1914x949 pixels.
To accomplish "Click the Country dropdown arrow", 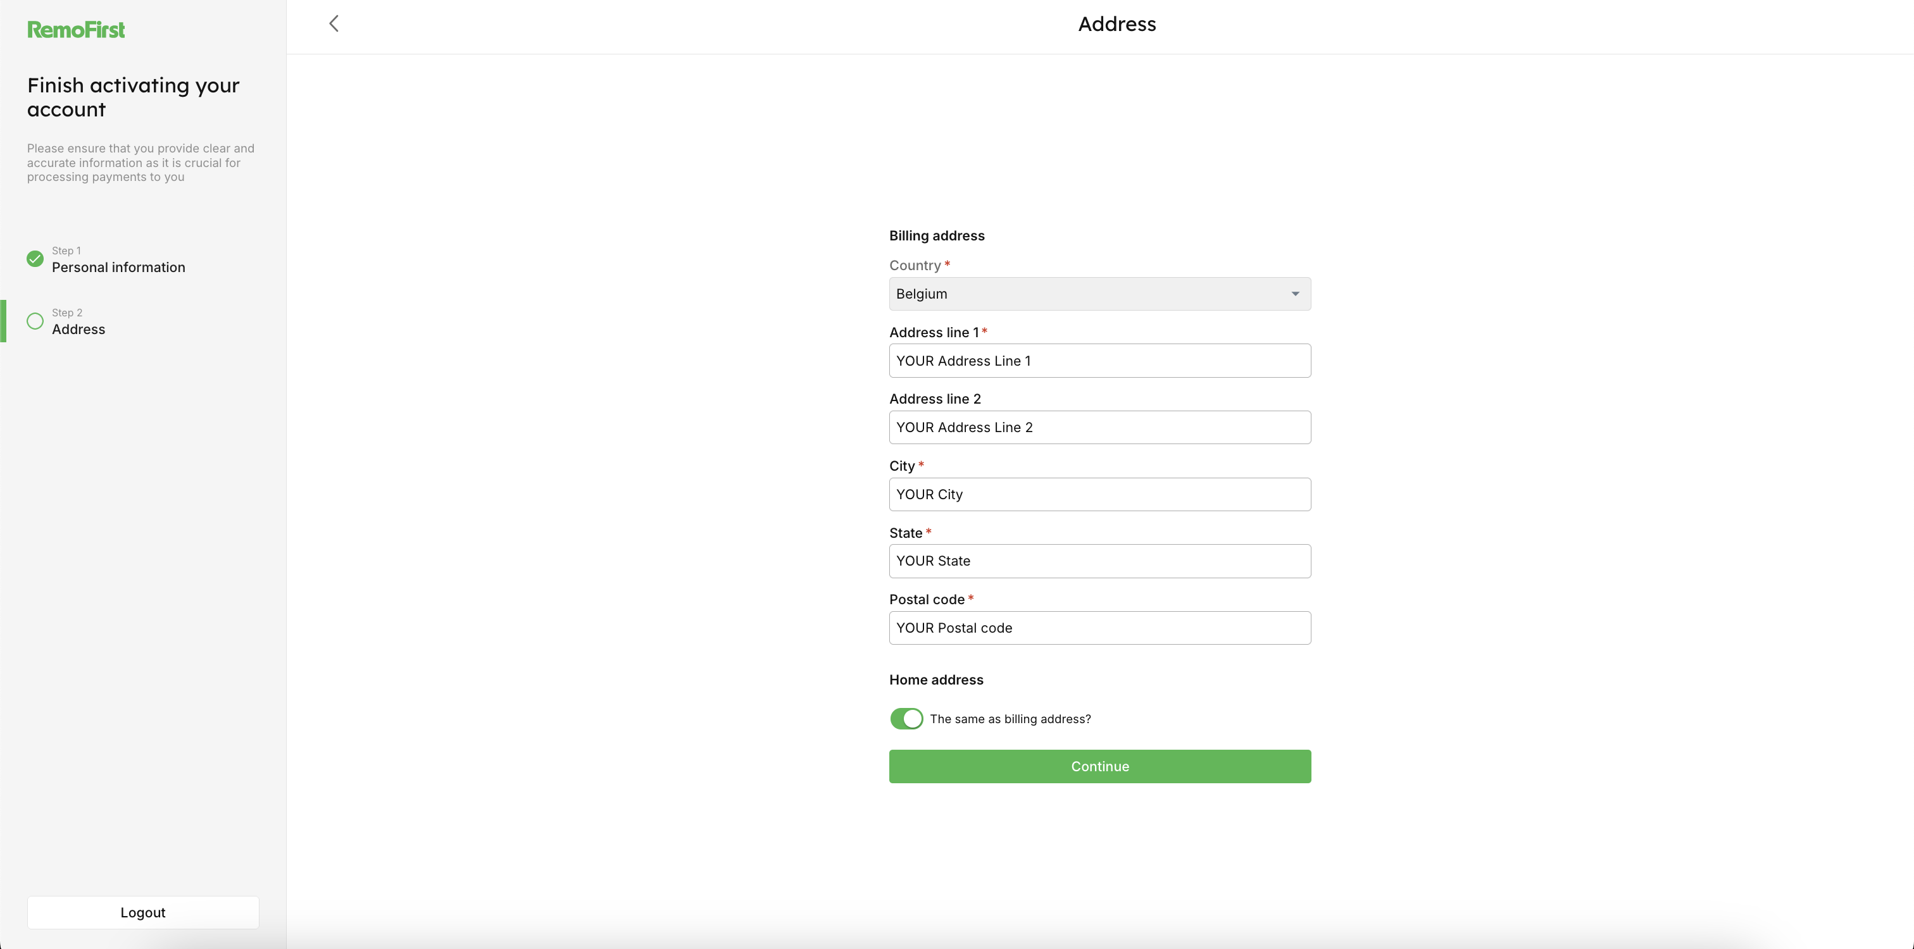I will (x=1295, y=294).
